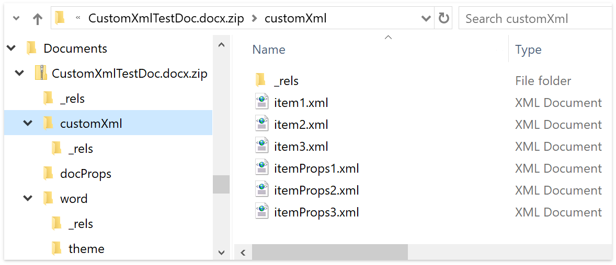This screenshot has height=265, width=616.
Task: Open the _rels folder icon in file list
Action: [261, 81]
